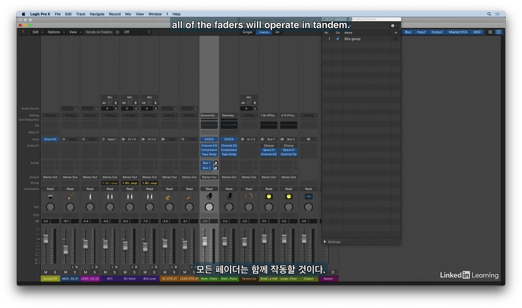Open the Groups window gear action menu
This screenshot has height=308, width=522.
(394, 26)
